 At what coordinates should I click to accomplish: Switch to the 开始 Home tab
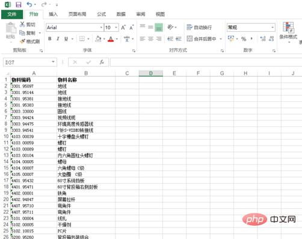pyautogui.click(x=34, y=14)
